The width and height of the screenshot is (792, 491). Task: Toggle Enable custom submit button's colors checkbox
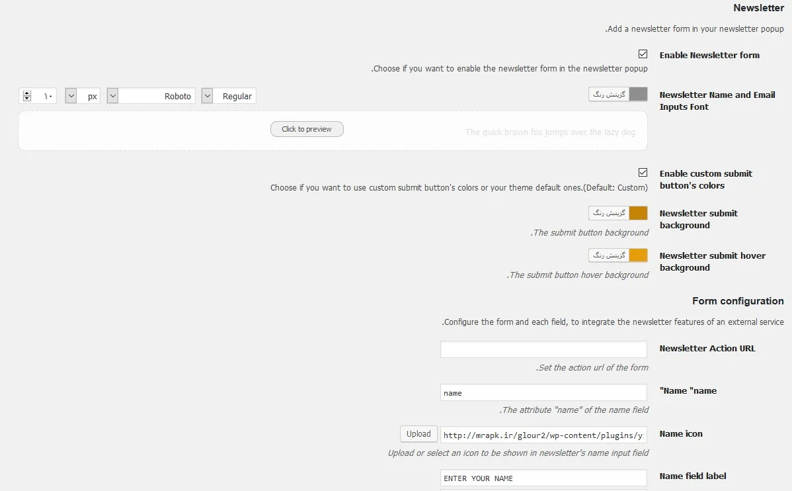pos(643,173)
